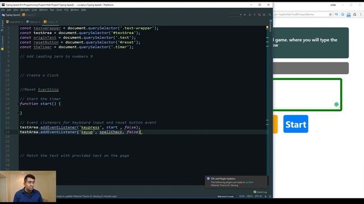This screenshot has height=204, width=364.
Task: Click the gray origin text bar on page
Action: click(311, 68)
